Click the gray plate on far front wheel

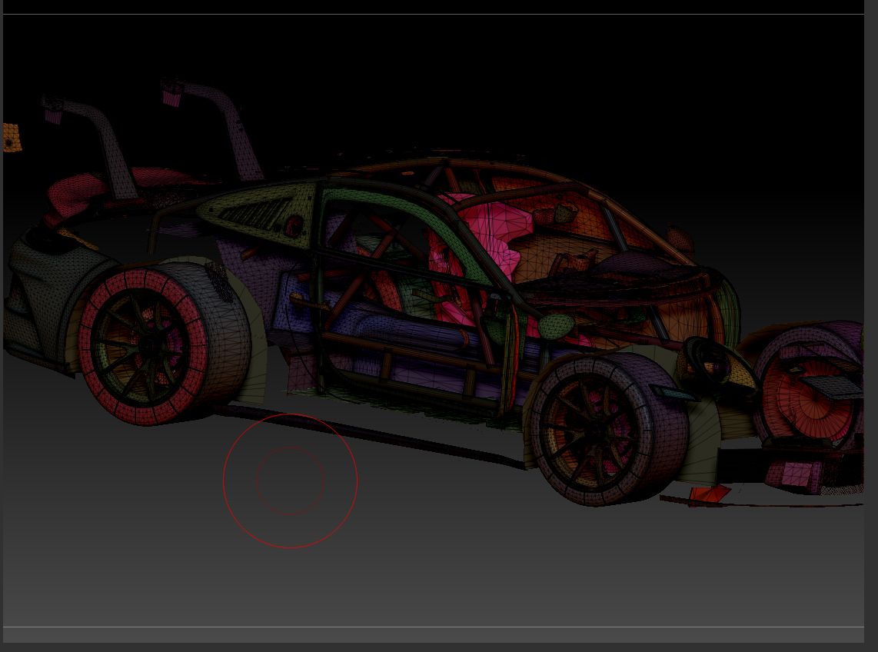(832, 387)
